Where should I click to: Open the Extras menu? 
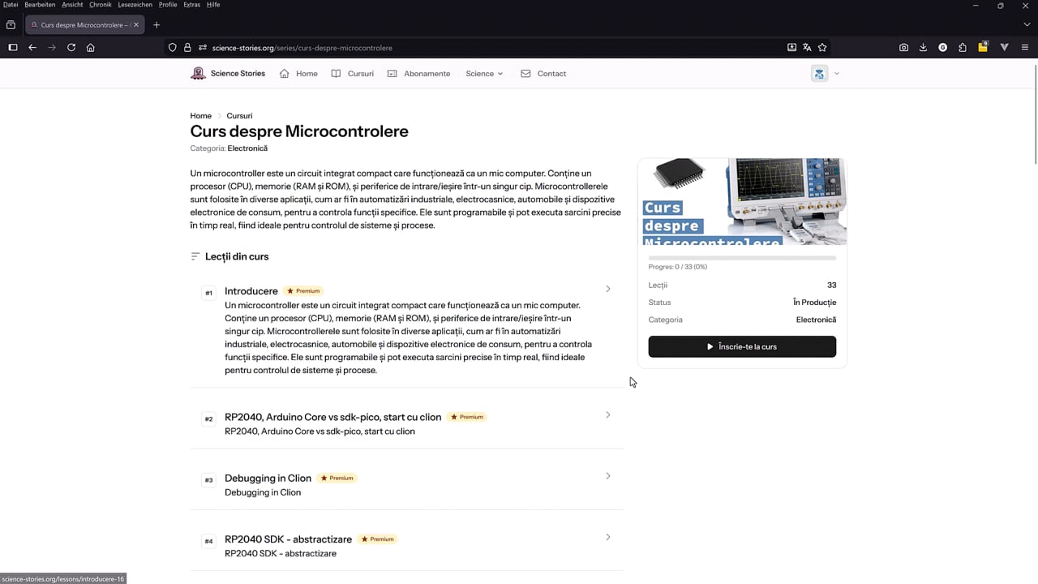(x=191, y=5)
